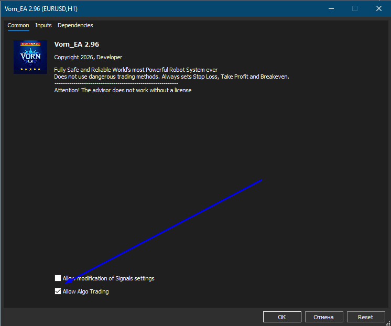Confirm settings with the OK button
The image size is (391, 326).
282,317
